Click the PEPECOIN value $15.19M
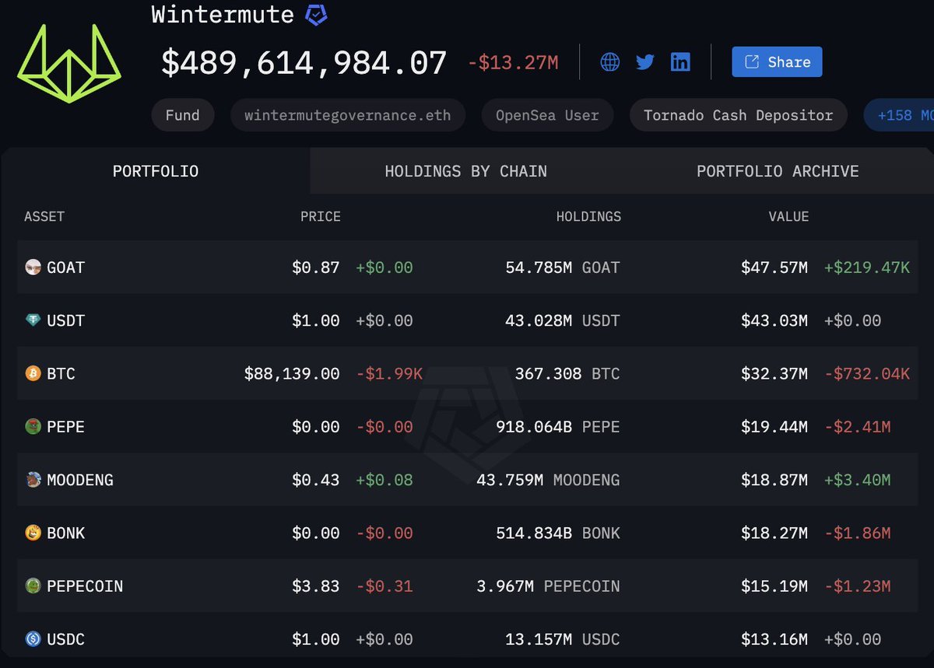Image resolution: width=934 pixels, height=668 pixels. click(x=774, y=586)
